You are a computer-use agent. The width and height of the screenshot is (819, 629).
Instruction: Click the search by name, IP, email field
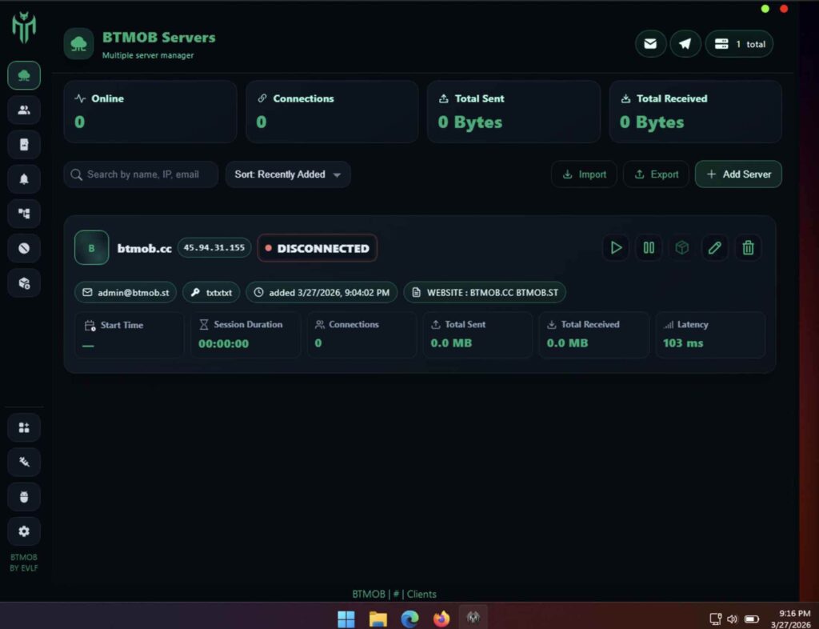[x=141, y=174]
